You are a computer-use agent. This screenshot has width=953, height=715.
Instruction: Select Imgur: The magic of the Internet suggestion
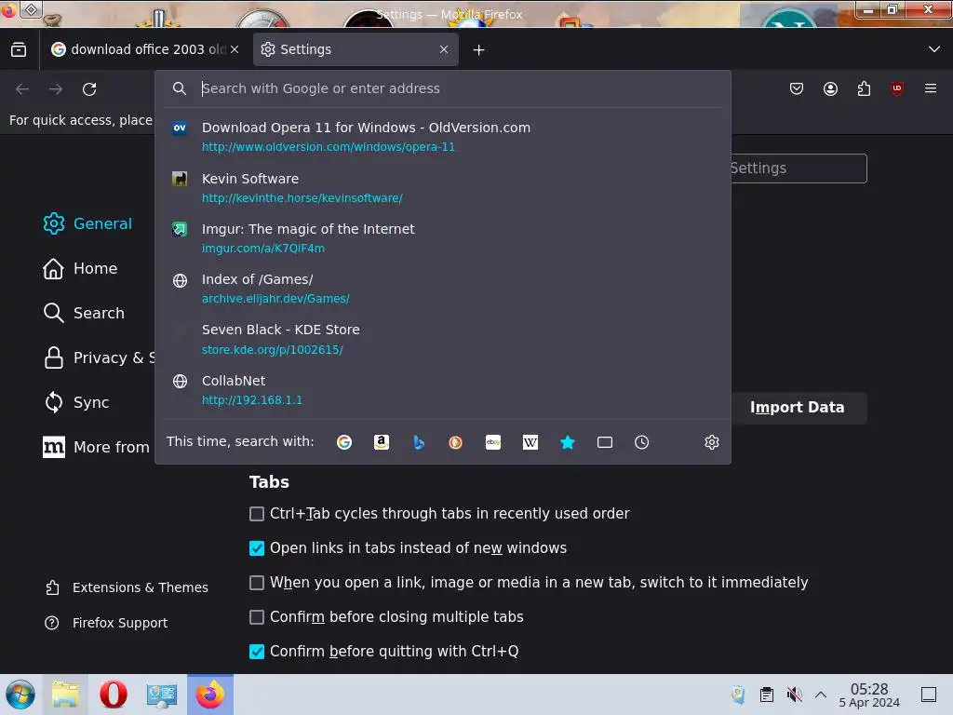tap(442, 238)
